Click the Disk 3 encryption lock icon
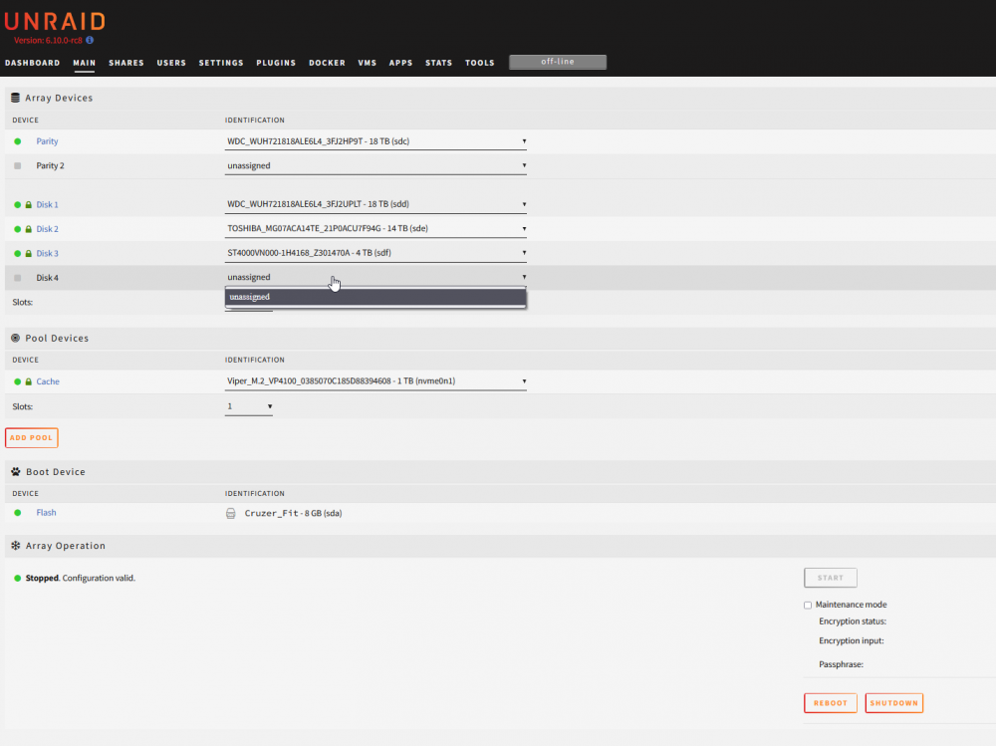Image resolution: width=996 pixels, height=746 pixels. pos(29,254)
